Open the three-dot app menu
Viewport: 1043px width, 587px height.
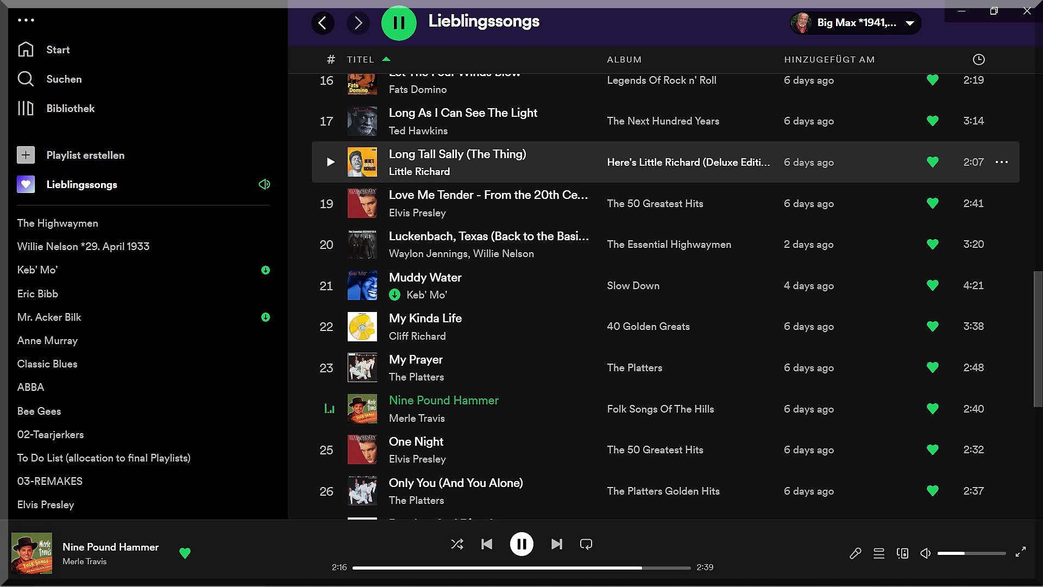pos(26,20)
